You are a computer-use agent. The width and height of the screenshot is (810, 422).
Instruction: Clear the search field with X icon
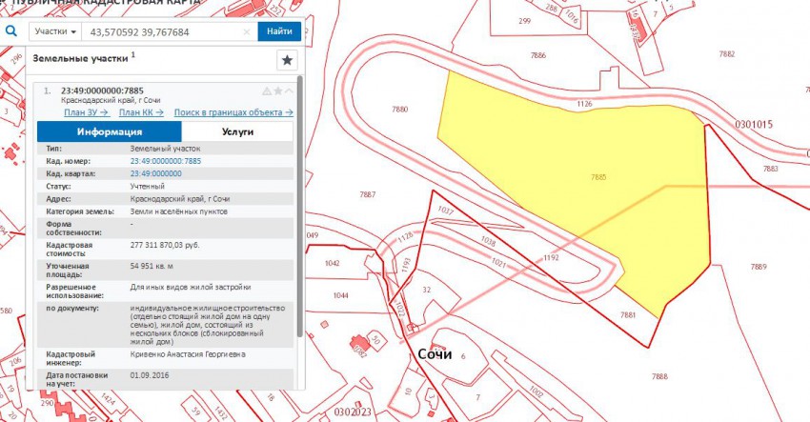(x=247, y=31)
